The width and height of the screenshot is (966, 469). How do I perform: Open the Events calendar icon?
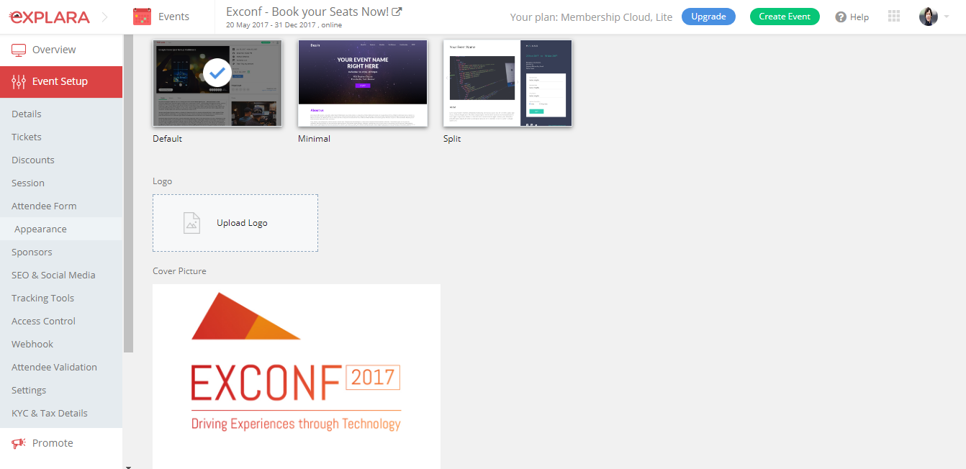(x=143, y=17)
